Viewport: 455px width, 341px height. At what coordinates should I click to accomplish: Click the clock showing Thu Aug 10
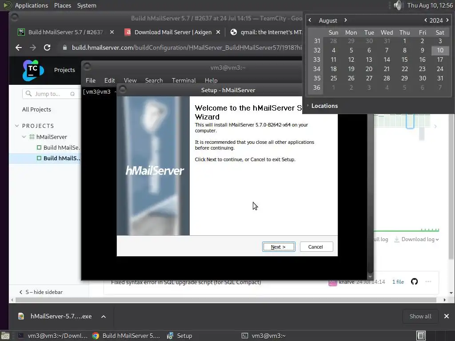coord(430,5)
